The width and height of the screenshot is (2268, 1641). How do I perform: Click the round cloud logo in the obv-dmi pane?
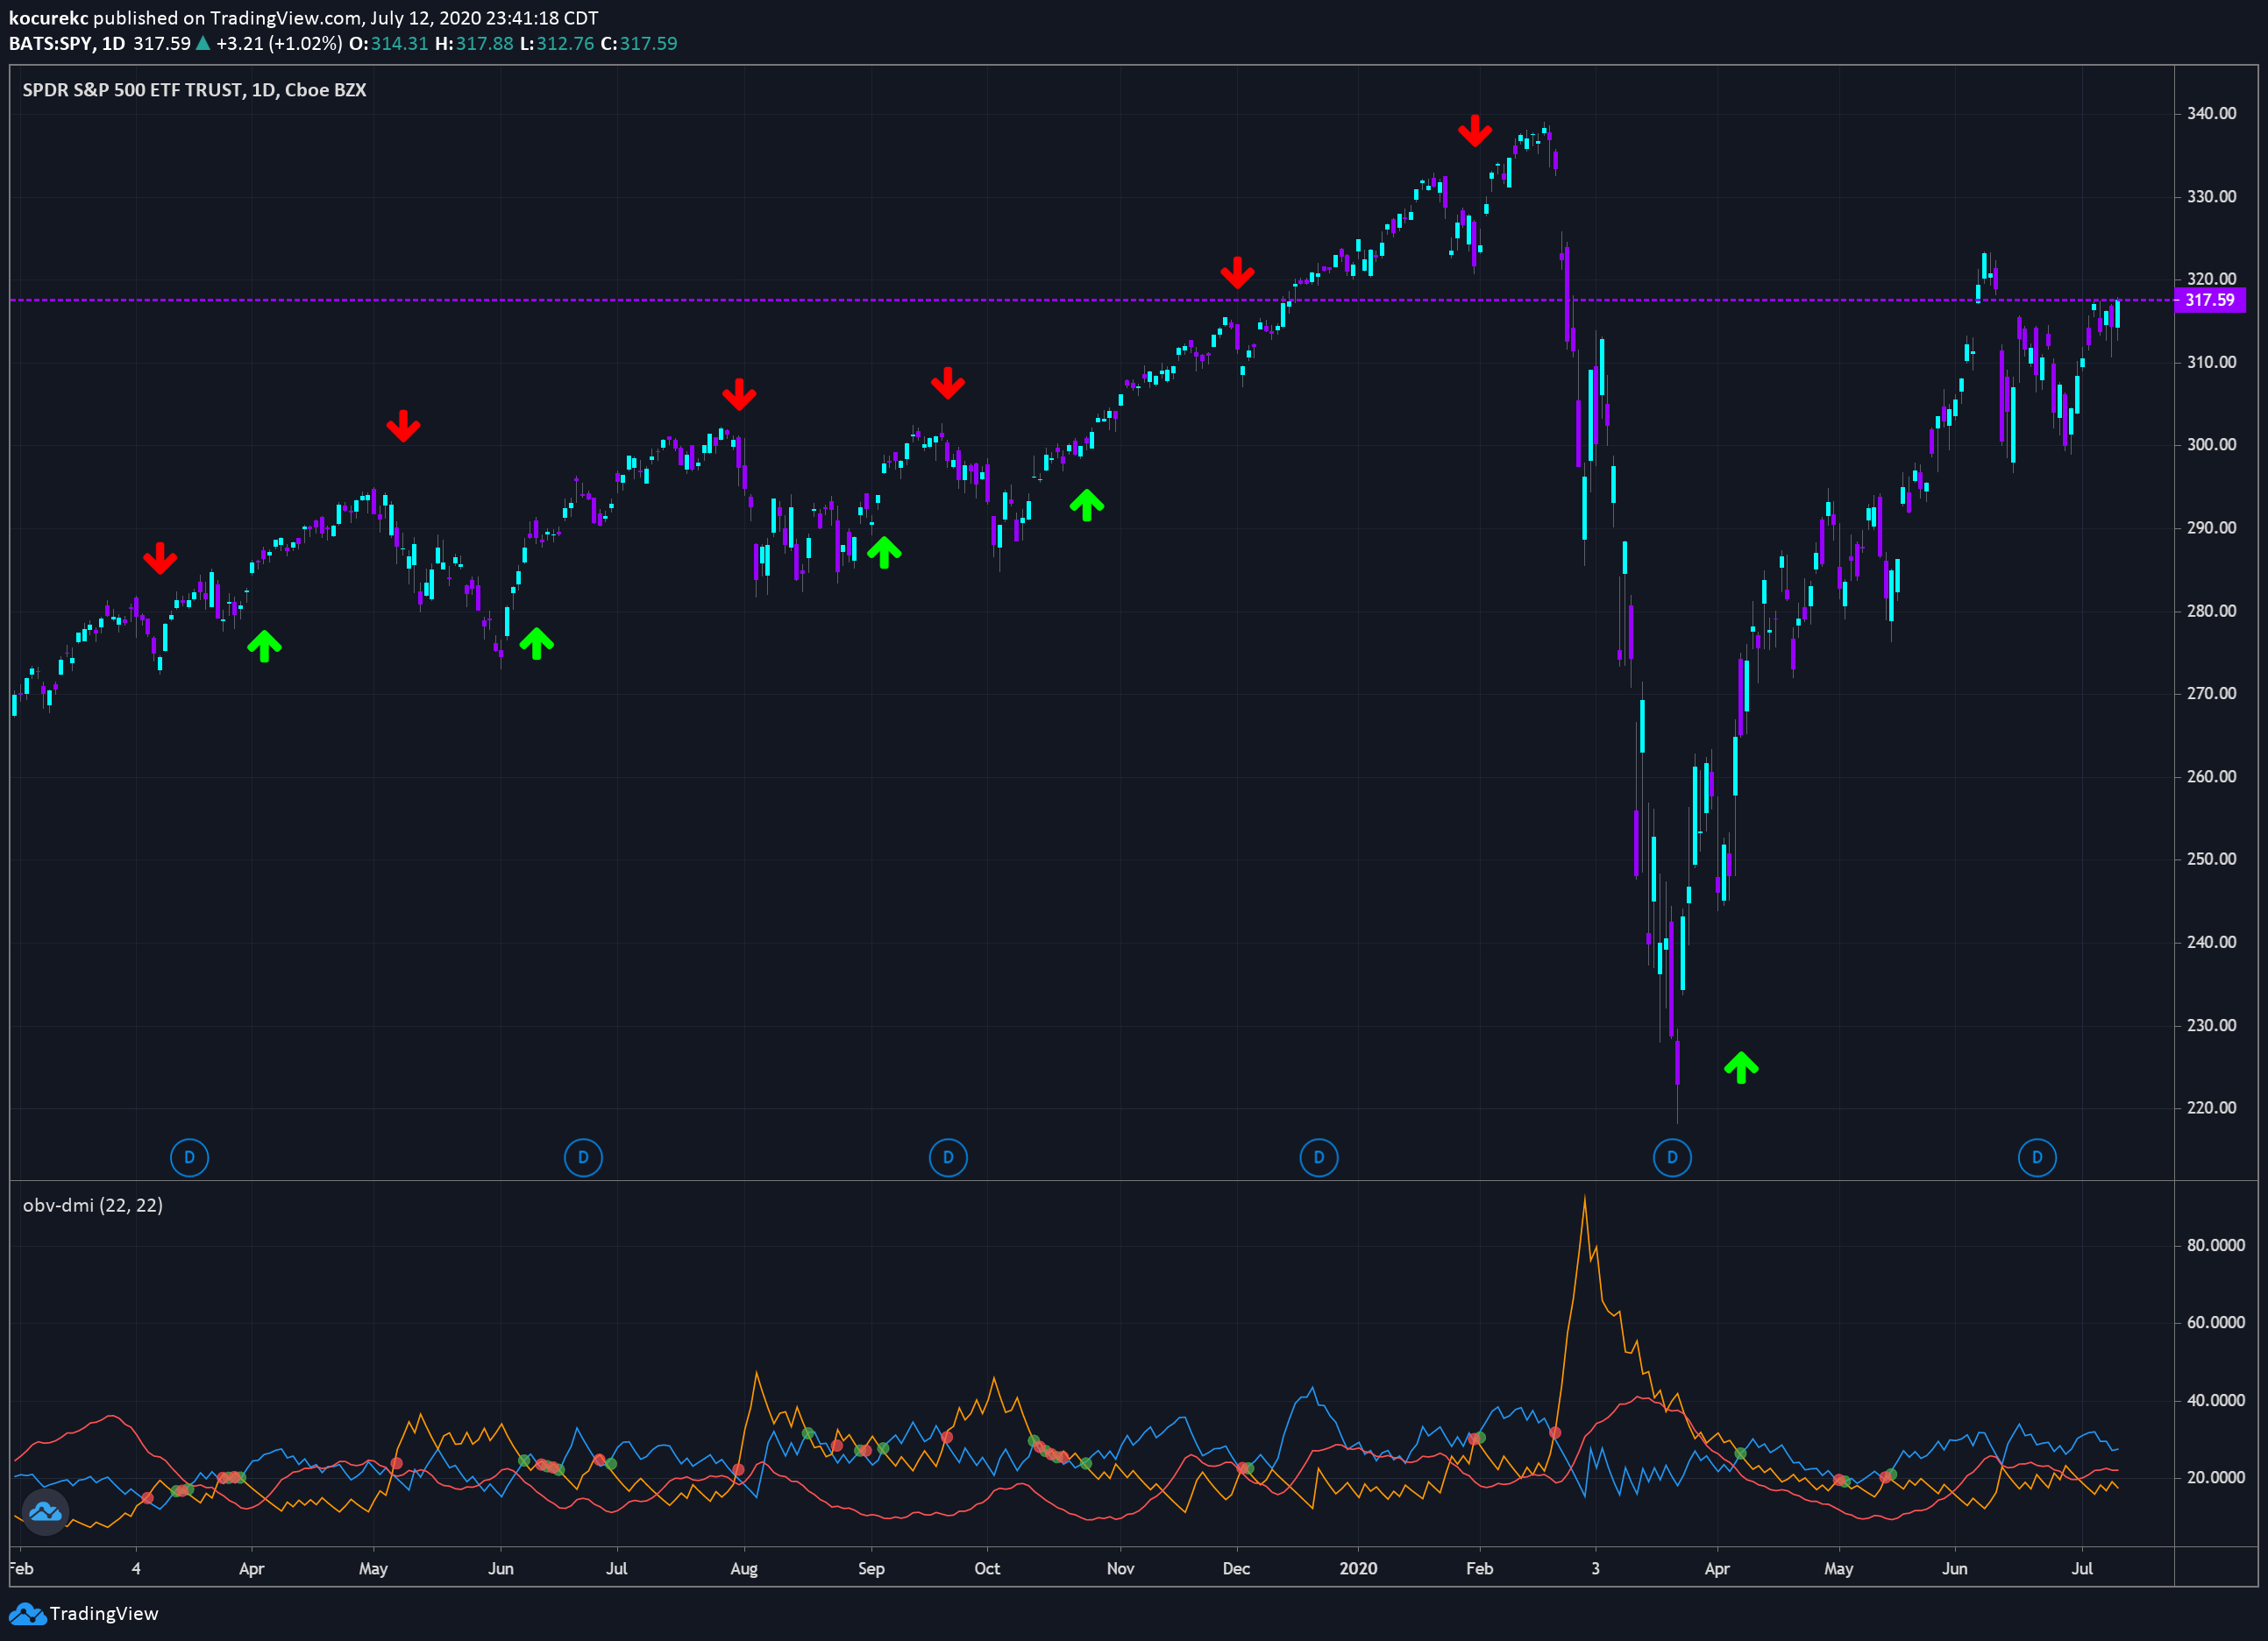click(45, 1511)
